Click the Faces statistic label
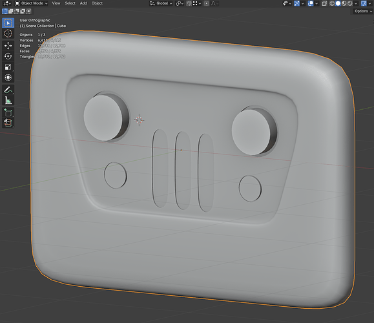The image size is (374, 323). [25, 51]
